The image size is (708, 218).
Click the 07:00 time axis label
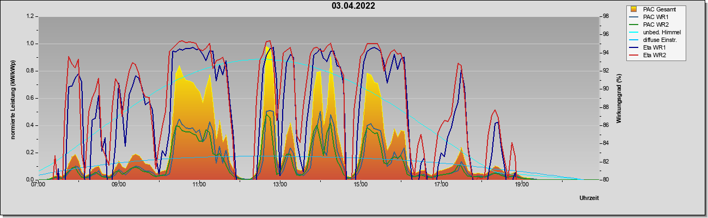(x=38, y=185)
